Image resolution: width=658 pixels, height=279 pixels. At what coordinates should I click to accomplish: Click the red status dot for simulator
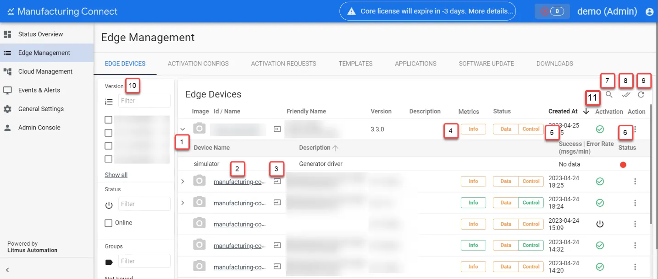tap(623, 165)
